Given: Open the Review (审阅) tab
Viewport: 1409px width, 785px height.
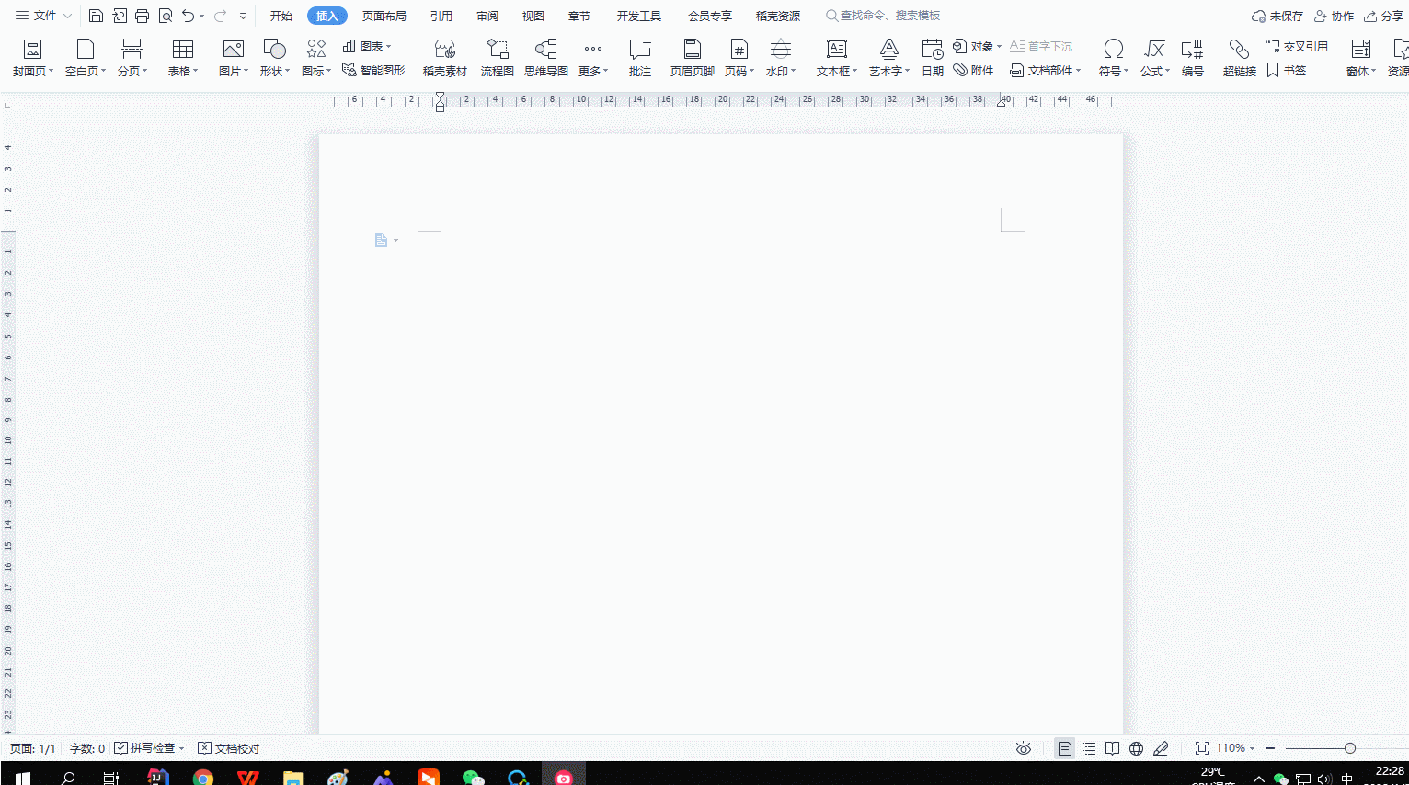Looking at the screenshot, I should [x=487, y=16].
